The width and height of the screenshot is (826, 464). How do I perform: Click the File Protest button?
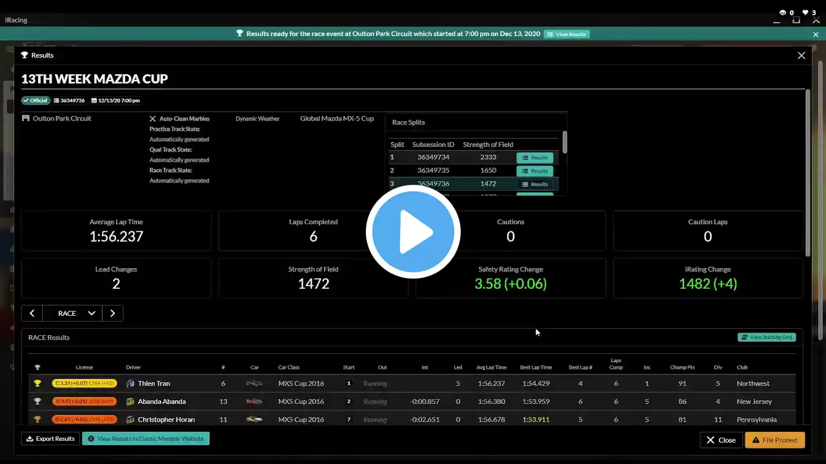pos(775,440)
